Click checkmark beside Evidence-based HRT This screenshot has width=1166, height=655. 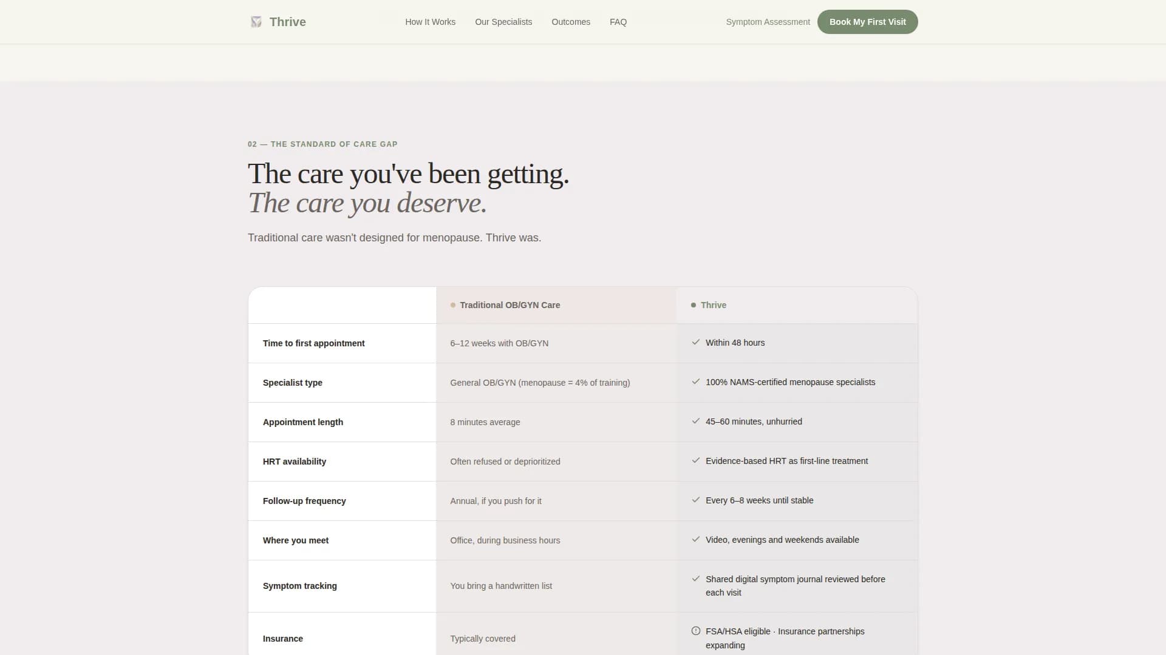click(696, 460)
